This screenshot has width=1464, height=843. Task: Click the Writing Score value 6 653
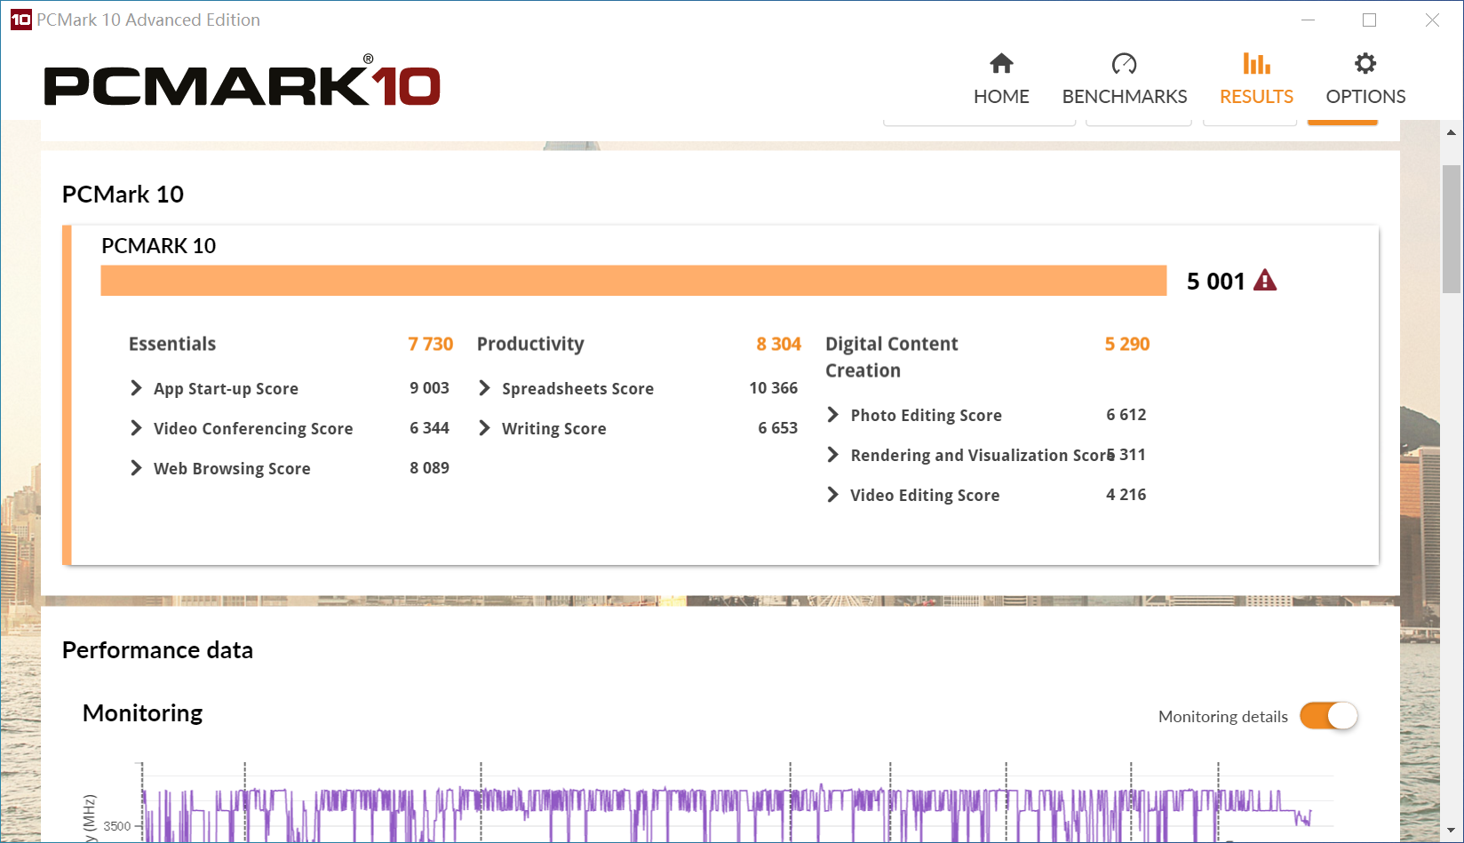[778, 428]
